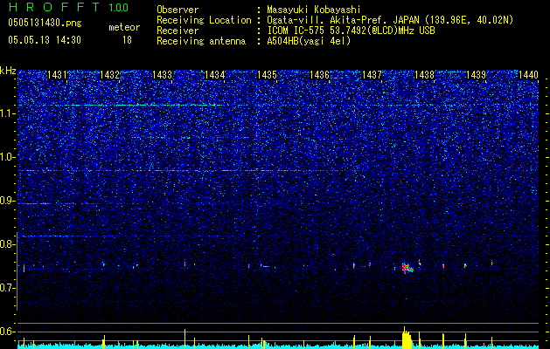This screenshot has height=349, width=550.
Task: Click the large meteor echo before 1438
Action: [x=407, y=268]
